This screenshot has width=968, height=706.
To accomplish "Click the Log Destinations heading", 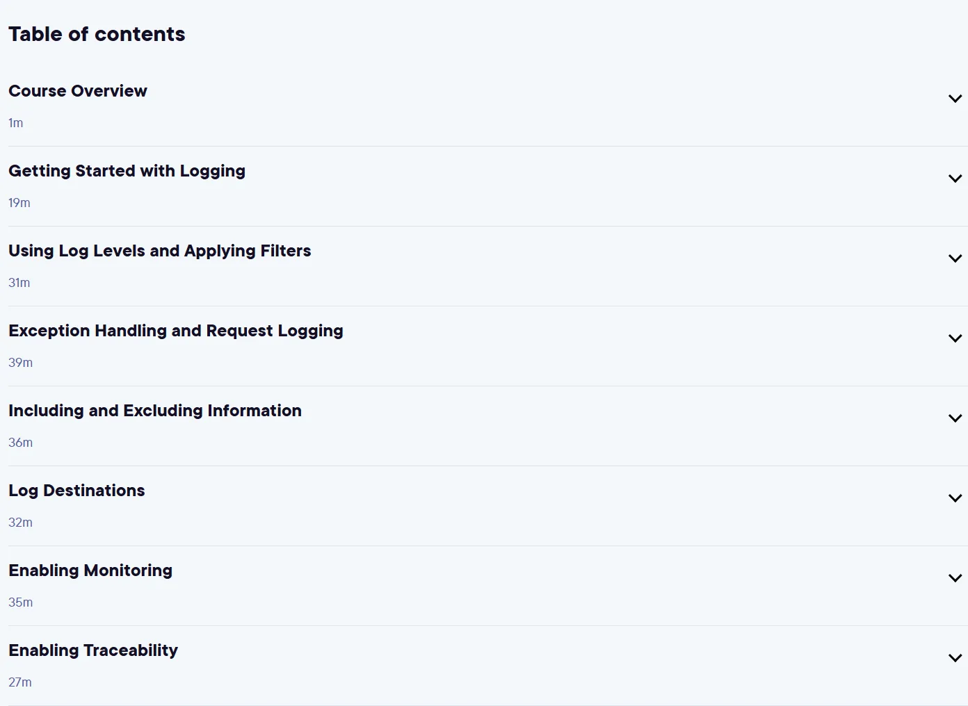I will tap(76, 491).
